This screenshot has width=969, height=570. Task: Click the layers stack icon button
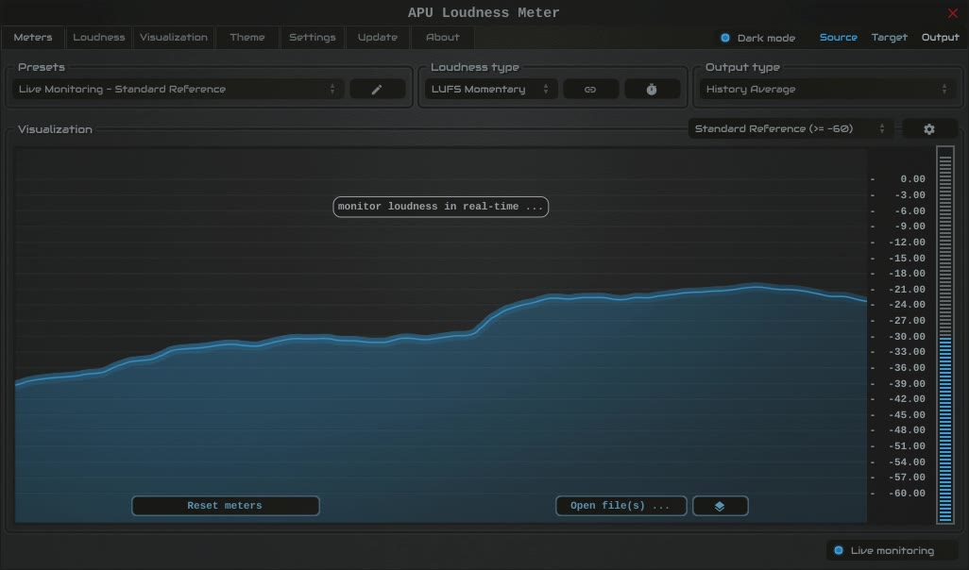click(720, 506)
